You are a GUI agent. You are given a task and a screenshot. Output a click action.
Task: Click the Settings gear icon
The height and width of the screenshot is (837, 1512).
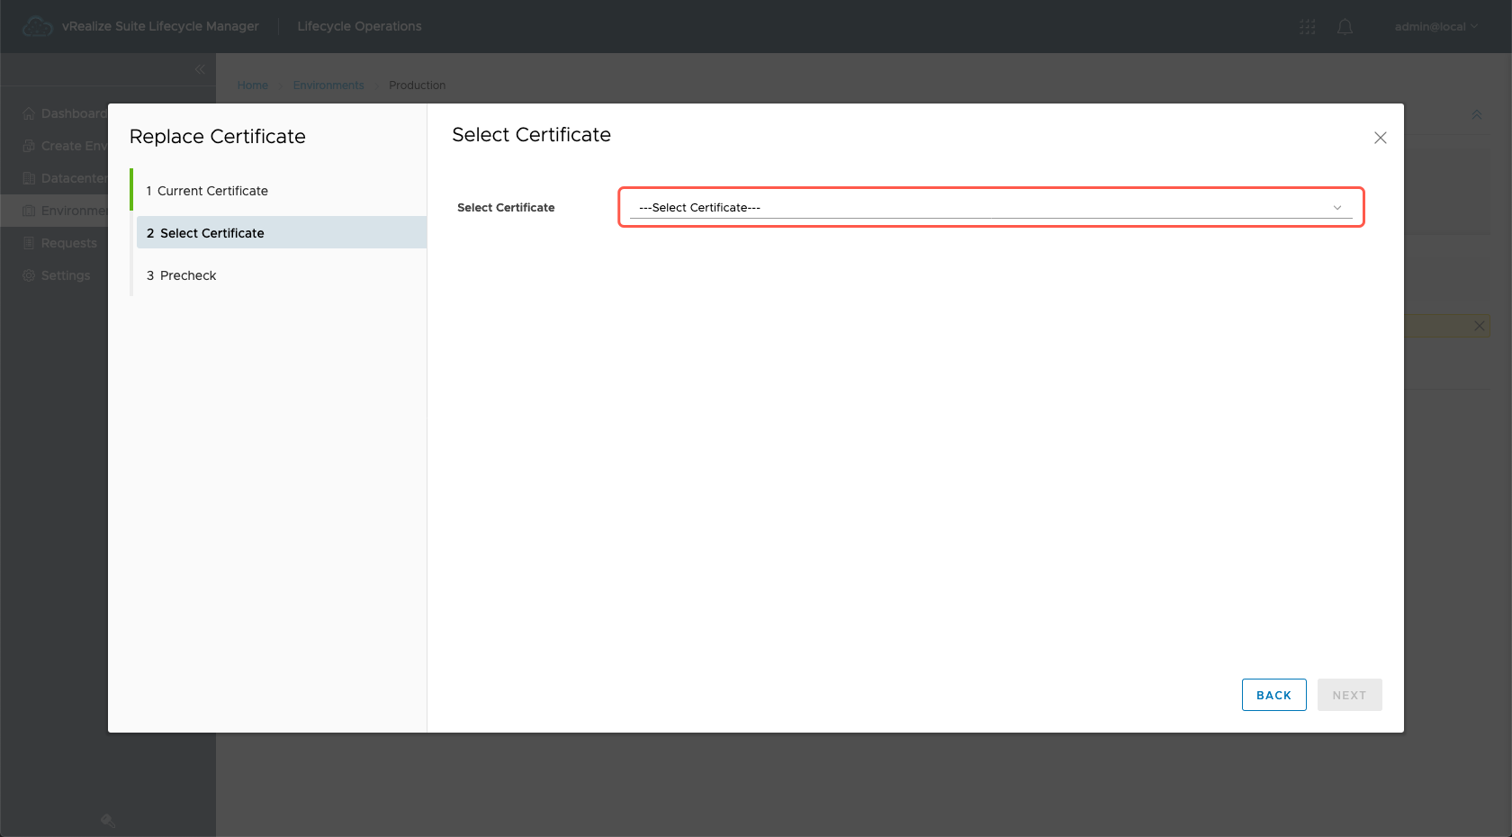pos(29,275)
